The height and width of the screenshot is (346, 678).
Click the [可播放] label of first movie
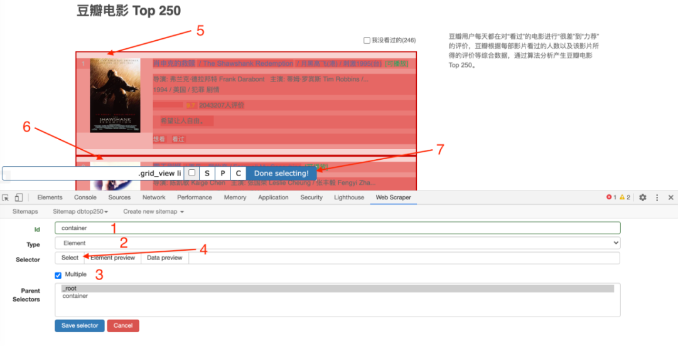point(396,63)
